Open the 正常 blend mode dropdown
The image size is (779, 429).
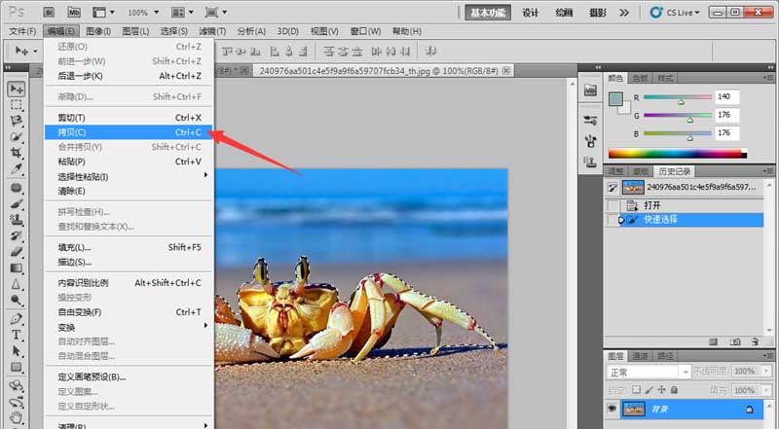pos(649,372)
